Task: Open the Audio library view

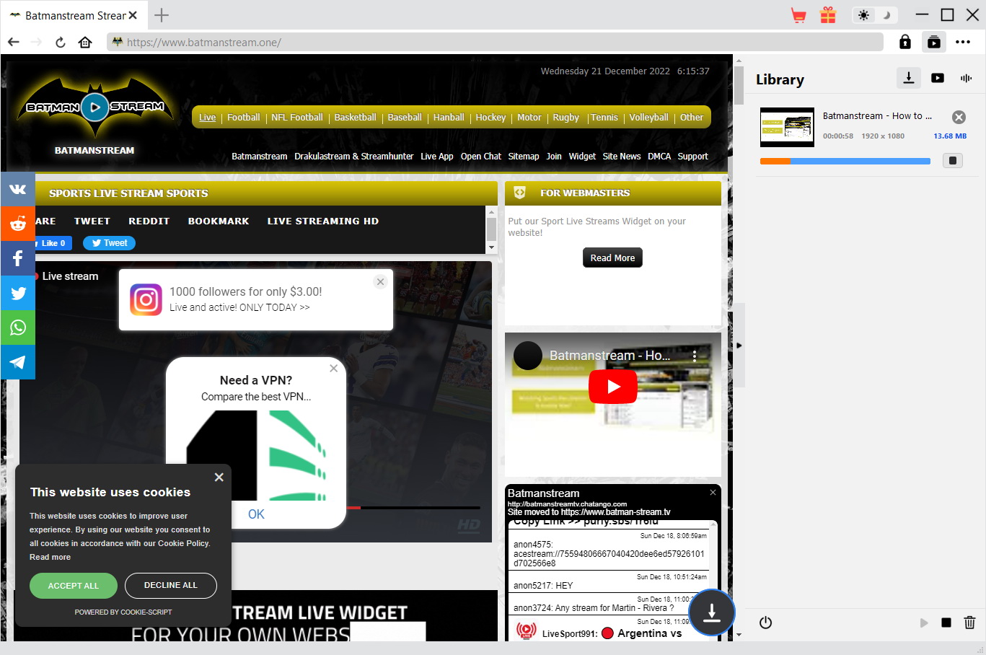Action: tap(966, 78)
